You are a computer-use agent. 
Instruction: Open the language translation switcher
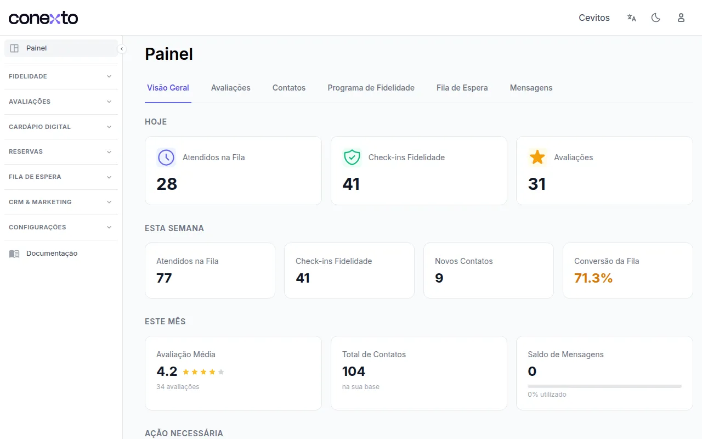631,18
